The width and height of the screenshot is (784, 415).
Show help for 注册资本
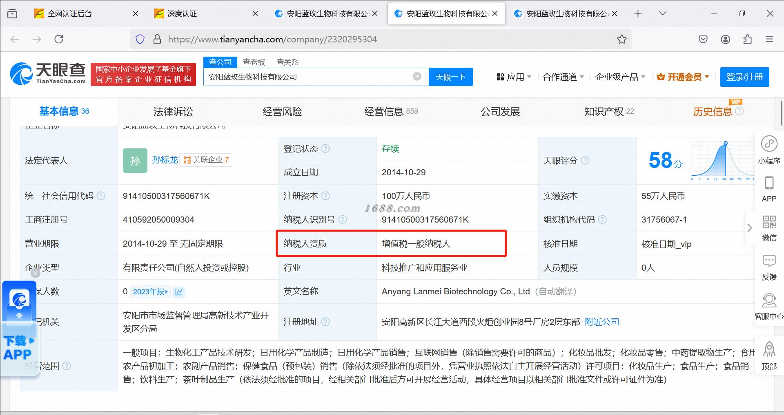[325, 196]
